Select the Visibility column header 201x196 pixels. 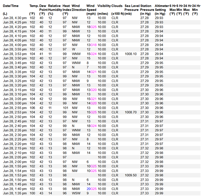tap(104, 6)
